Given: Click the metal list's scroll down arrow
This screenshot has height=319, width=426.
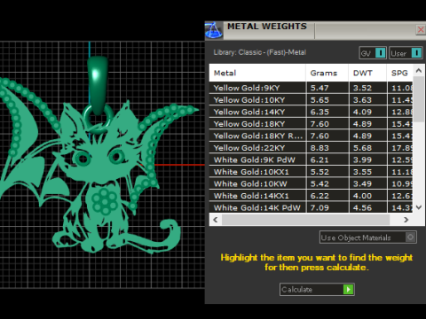Looking at the screenshot, I should [x=419, y=207].
